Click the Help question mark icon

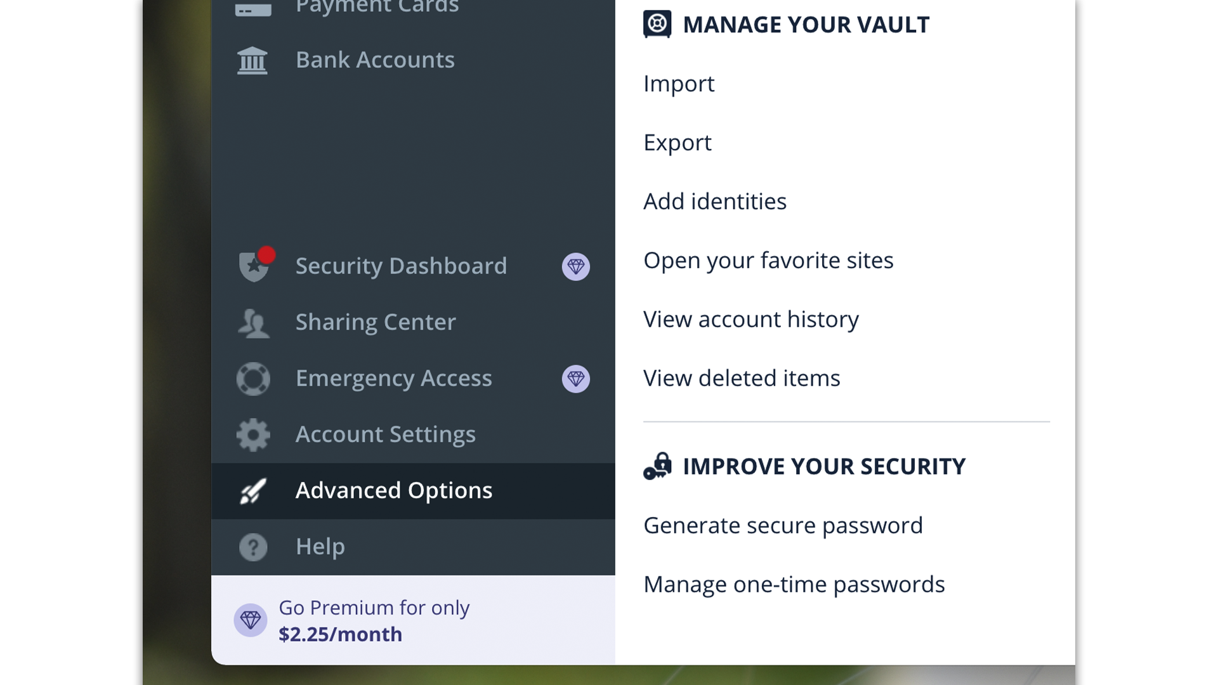[253, 547]
